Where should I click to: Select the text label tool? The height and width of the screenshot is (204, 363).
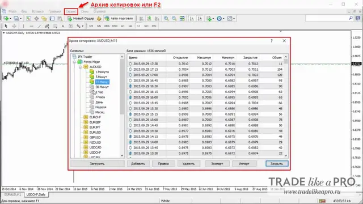[x=70, y=26]
